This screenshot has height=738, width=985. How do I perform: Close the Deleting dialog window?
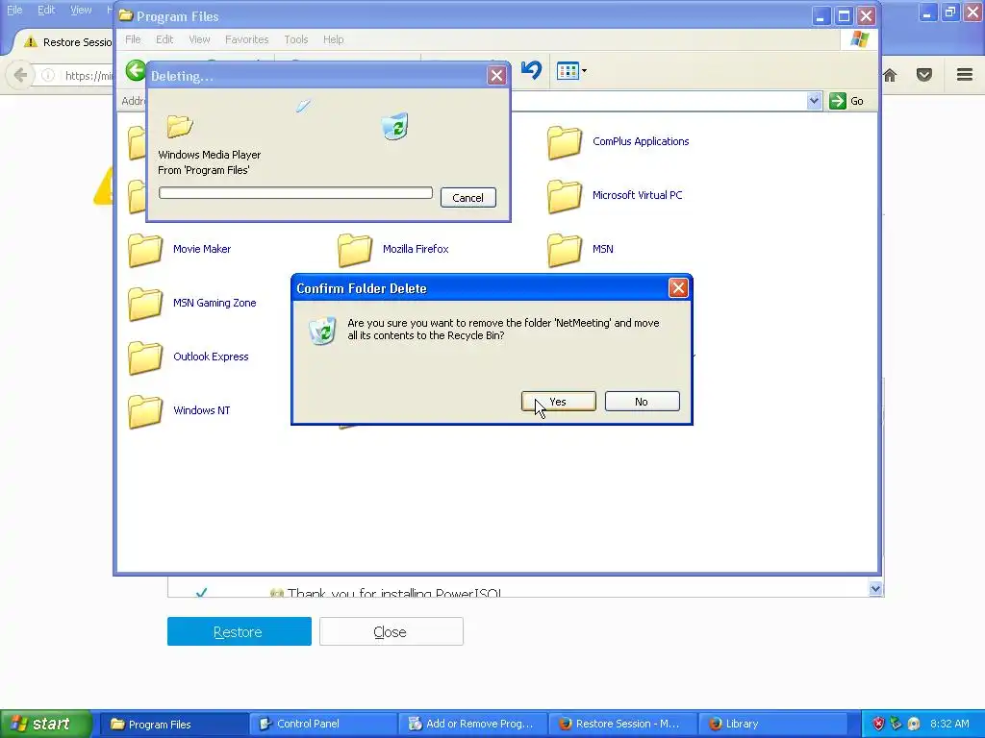(x=496, y=76)
